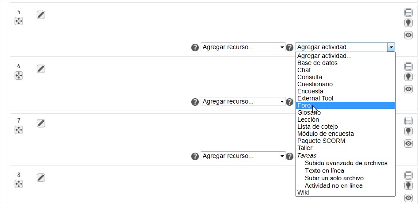Close the Agregar actividad dropdown arrow in section 5
The height and width of the screenshot is (204, 418).
coord(391,47)
